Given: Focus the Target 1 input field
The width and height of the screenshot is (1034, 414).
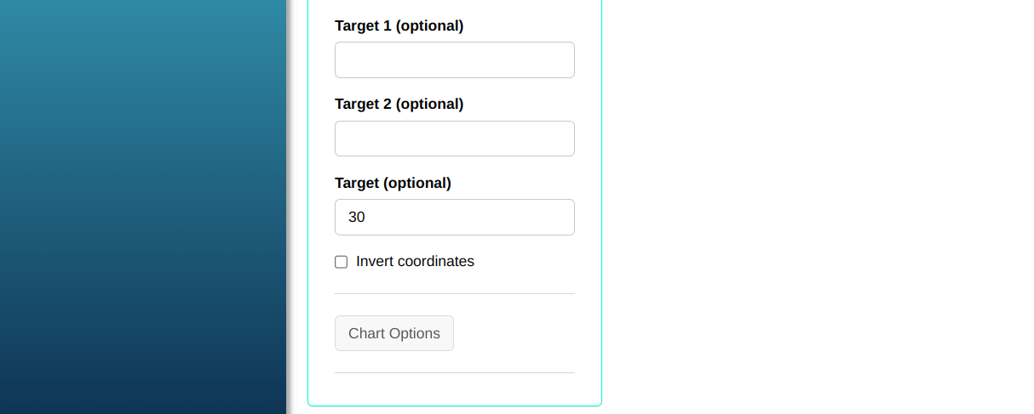Looking at the screenshot, I should click(454, 60).
